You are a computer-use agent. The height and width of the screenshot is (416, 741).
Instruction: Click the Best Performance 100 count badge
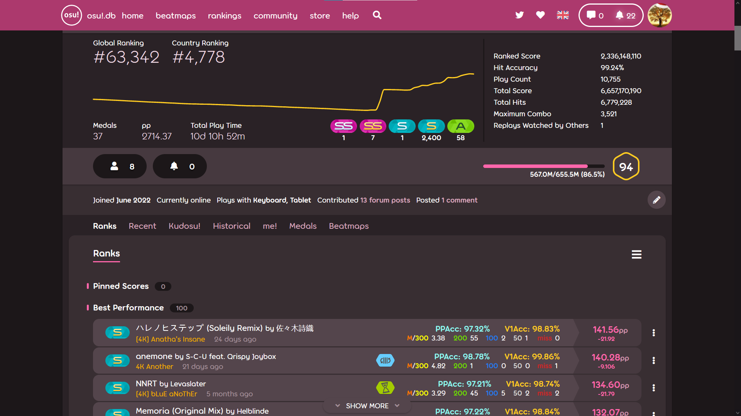(x=181, y=308)
